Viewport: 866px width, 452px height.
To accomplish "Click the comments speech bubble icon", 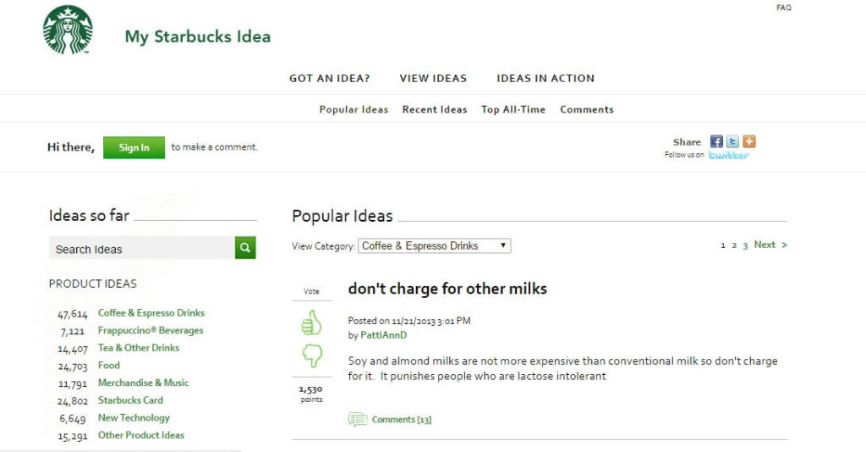I will pos(358,419).
